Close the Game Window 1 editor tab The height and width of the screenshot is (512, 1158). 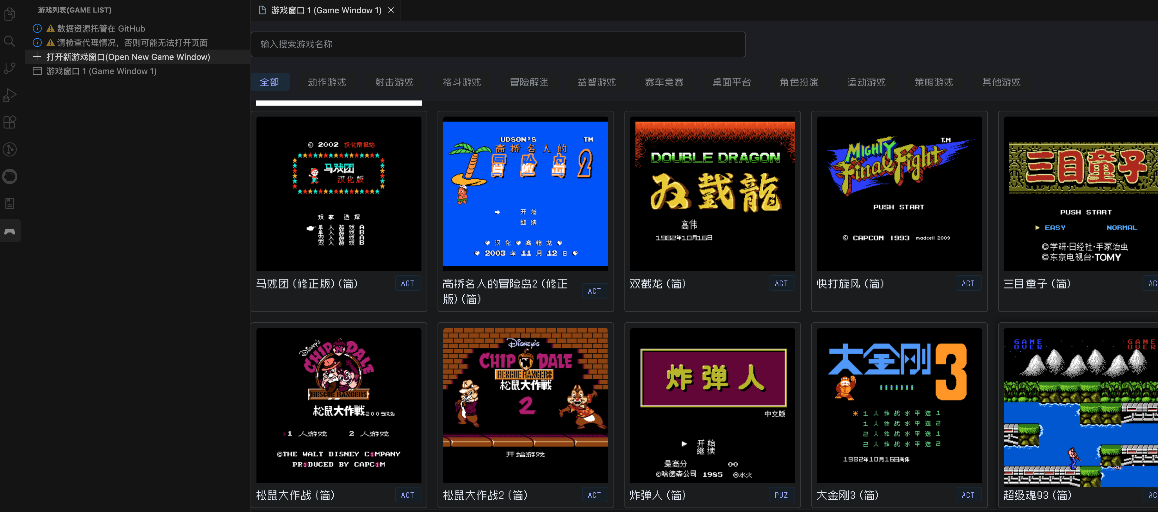[391, 10]
